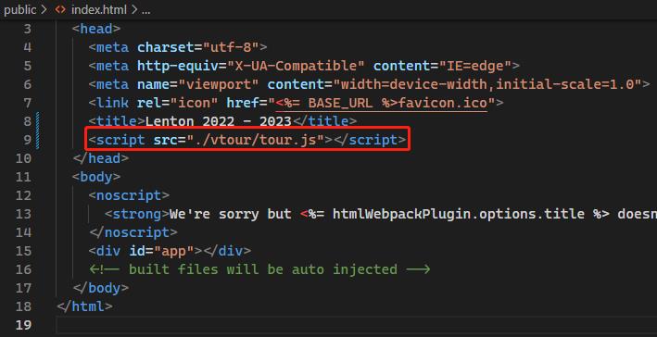This screenshot has width=657, height=337.
Task: Click the charset attribute name
Action: 166,47
